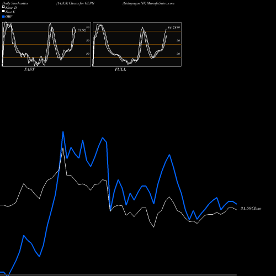Click the FAST stochastic chart thumbnail

coord(46,44)
